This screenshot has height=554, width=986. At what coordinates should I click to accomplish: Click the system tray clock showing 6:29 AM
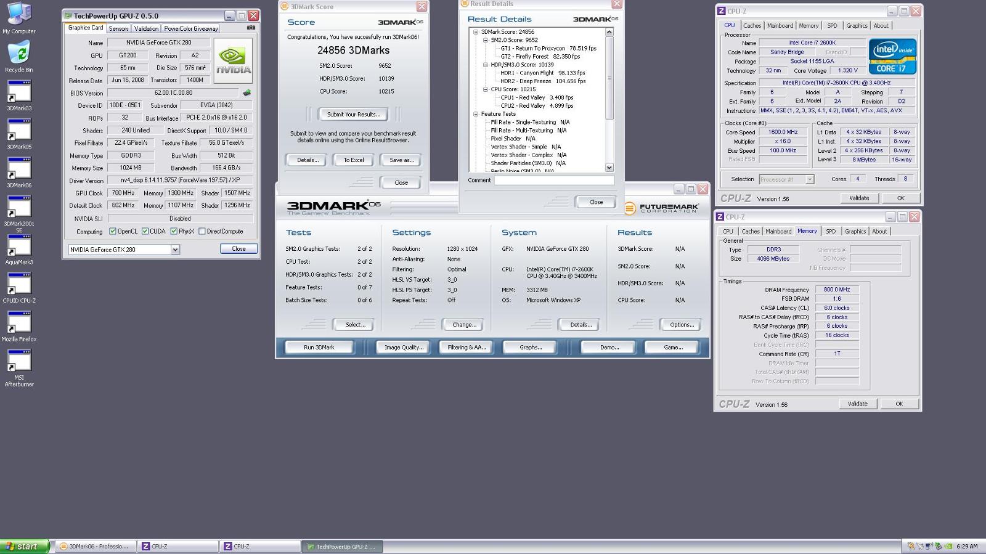click(x=967, y=546)
